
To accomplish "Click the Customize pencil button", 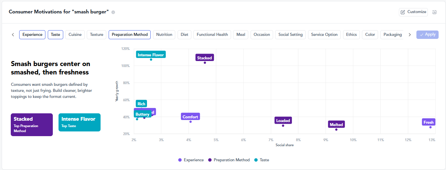I will 413,12.
